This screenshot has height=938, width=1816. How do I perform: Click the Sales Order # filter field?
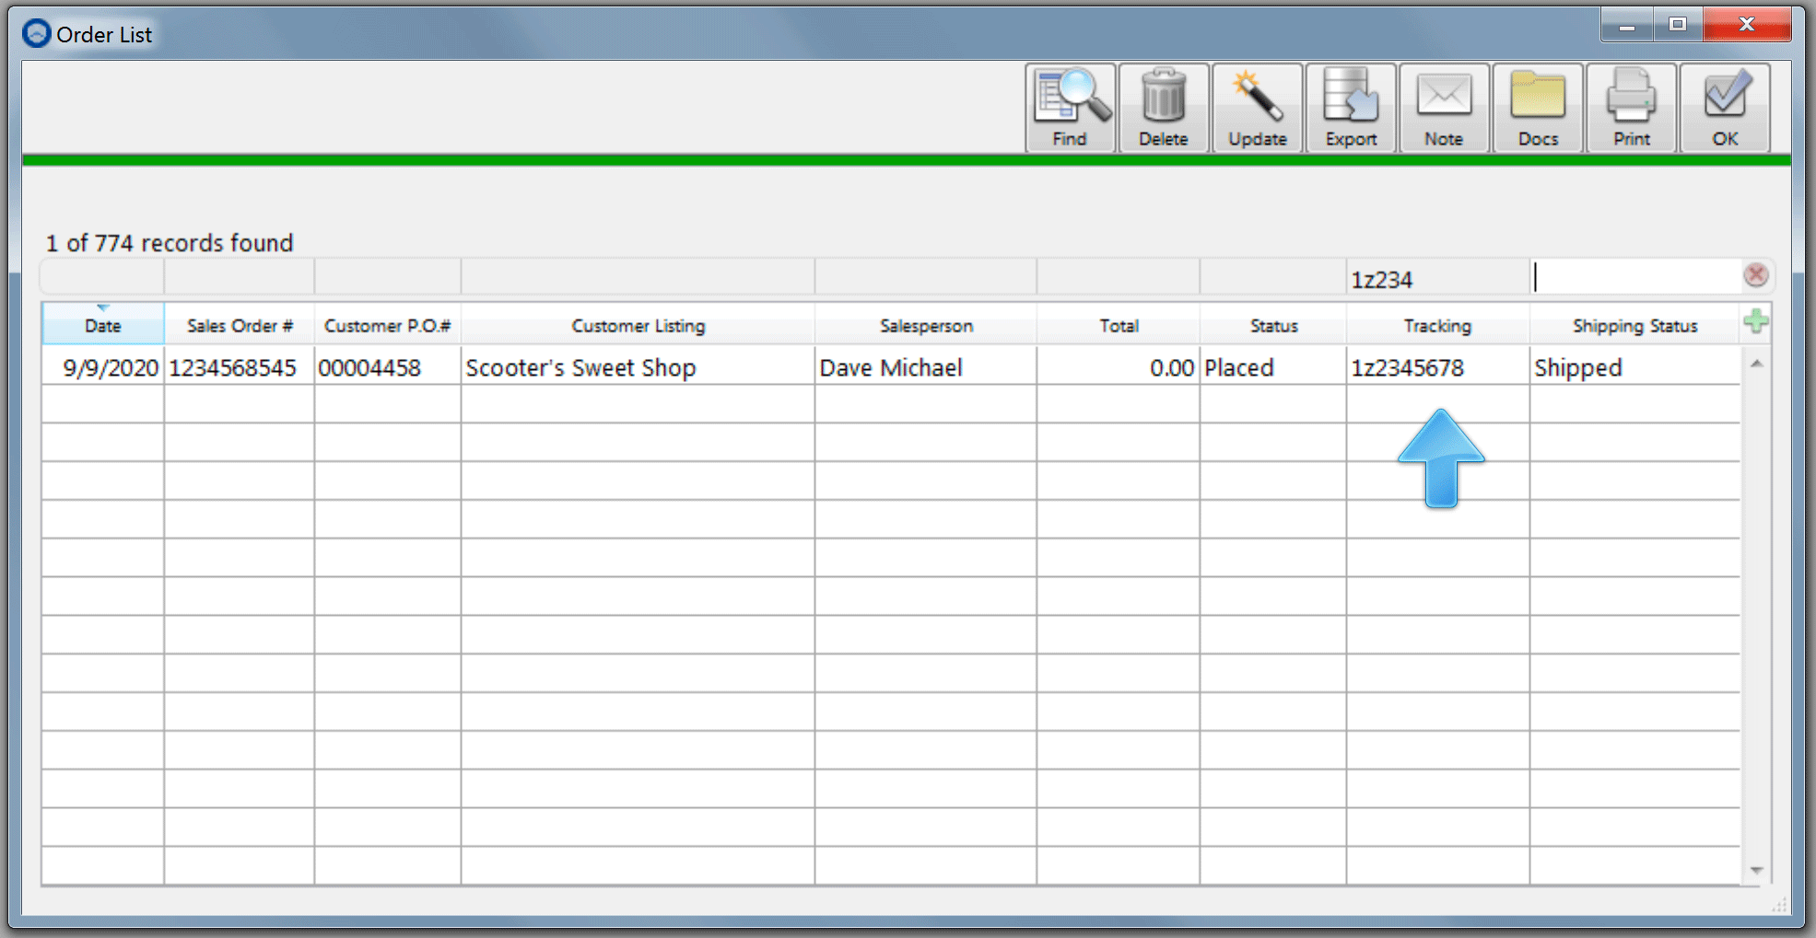(240, 278)
